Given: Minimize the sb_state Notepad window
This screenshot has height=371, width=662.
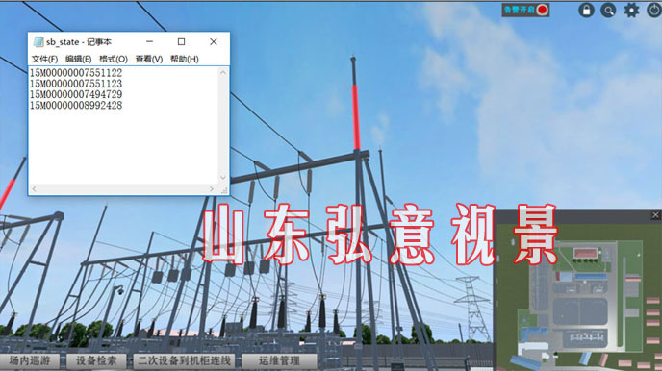Looking at the screenshot, I should [x=149, y=41].
